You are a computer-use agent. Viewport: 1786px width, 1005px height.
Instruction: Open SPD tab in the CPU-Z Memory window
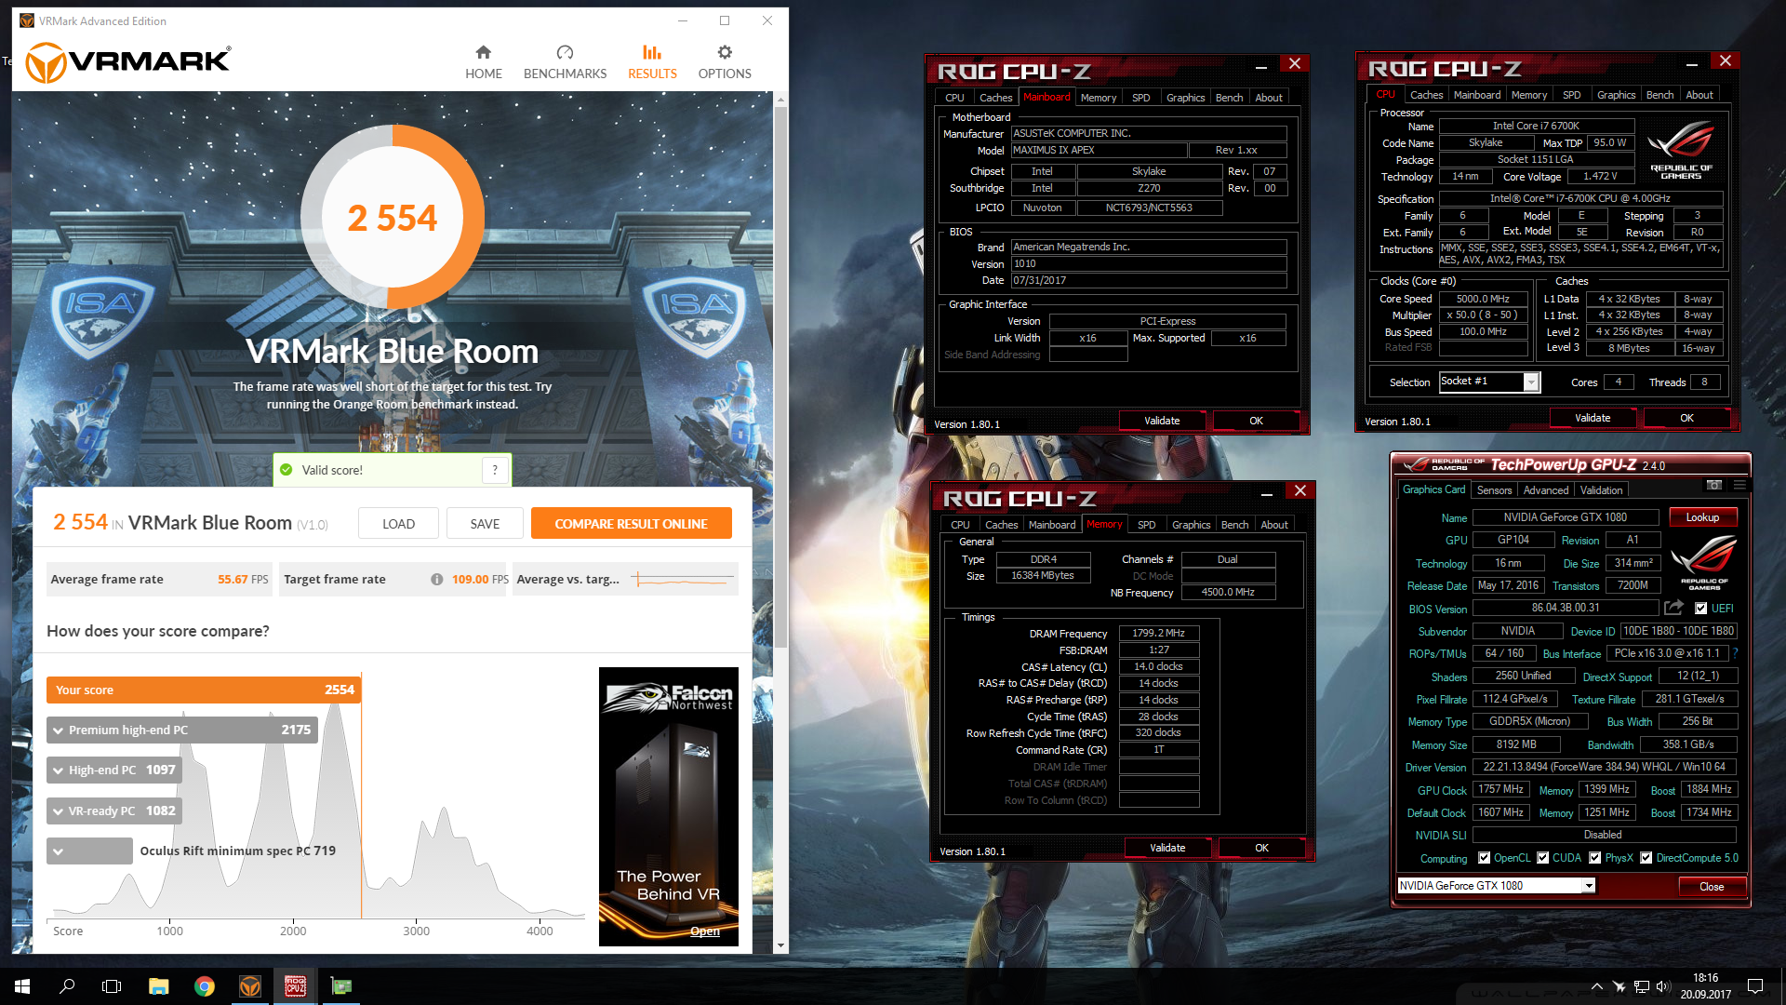coord(1146,525)
